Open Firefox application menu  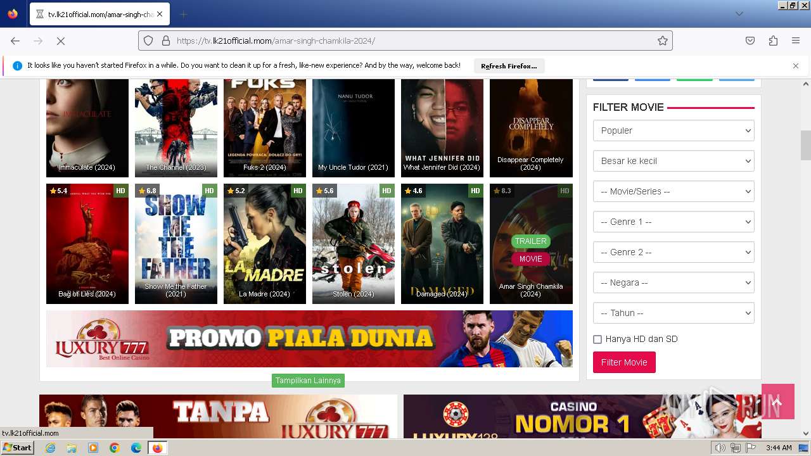796,41
